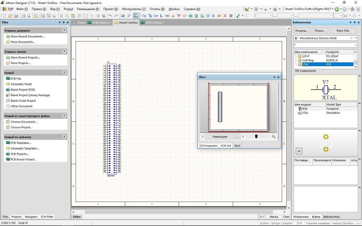Open the Файл menu
The image size is (362, 226).
22,9
